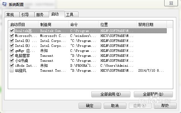The image size is (181, 113).
Task: Sort by 启动项目 column header
Action: (x=23, y=25)
